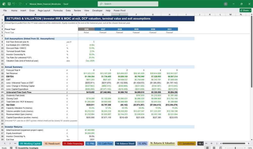Click vertical scrollbar up arrow
253x149 pixels.
251,14
